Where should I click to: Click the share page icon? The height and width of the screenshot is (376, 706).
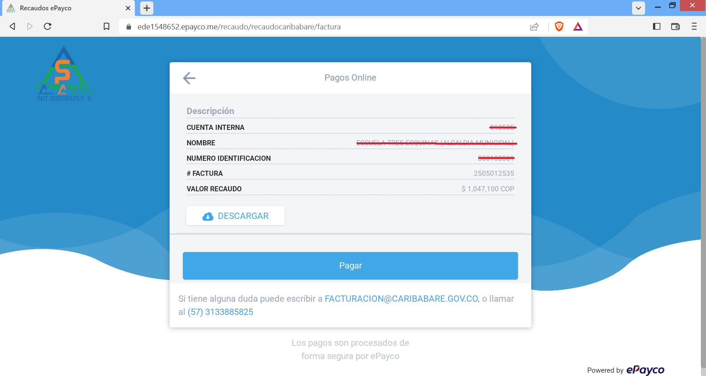click(534, 26)
